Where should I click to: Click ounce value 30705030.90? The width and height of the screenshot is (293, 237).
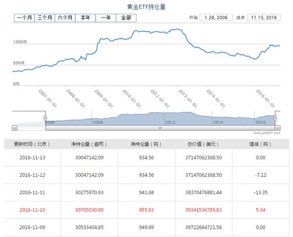pos(90,210)
